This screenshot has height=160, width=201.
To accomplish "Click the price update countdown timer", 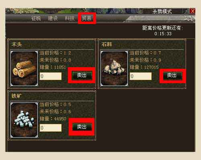I will [x=163, y=34].
